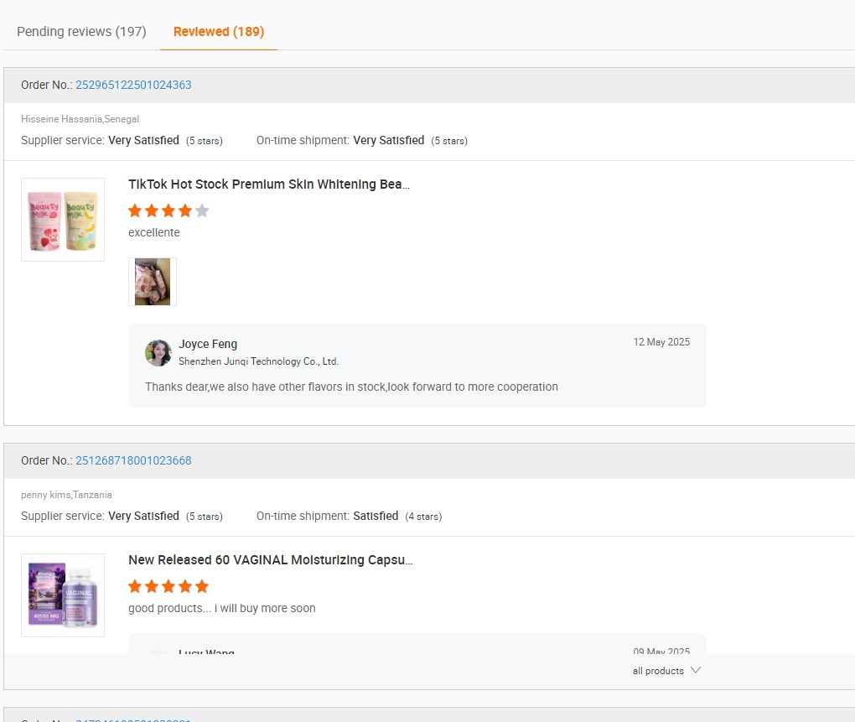Click fifth orange star of Vaginal capsules rating
Screen dimensions: 855x722
(202, 586)
